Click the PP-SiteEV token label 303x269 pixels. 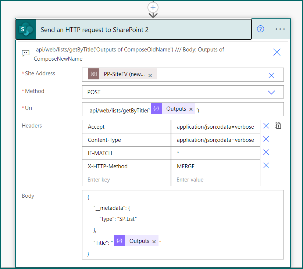124,74
